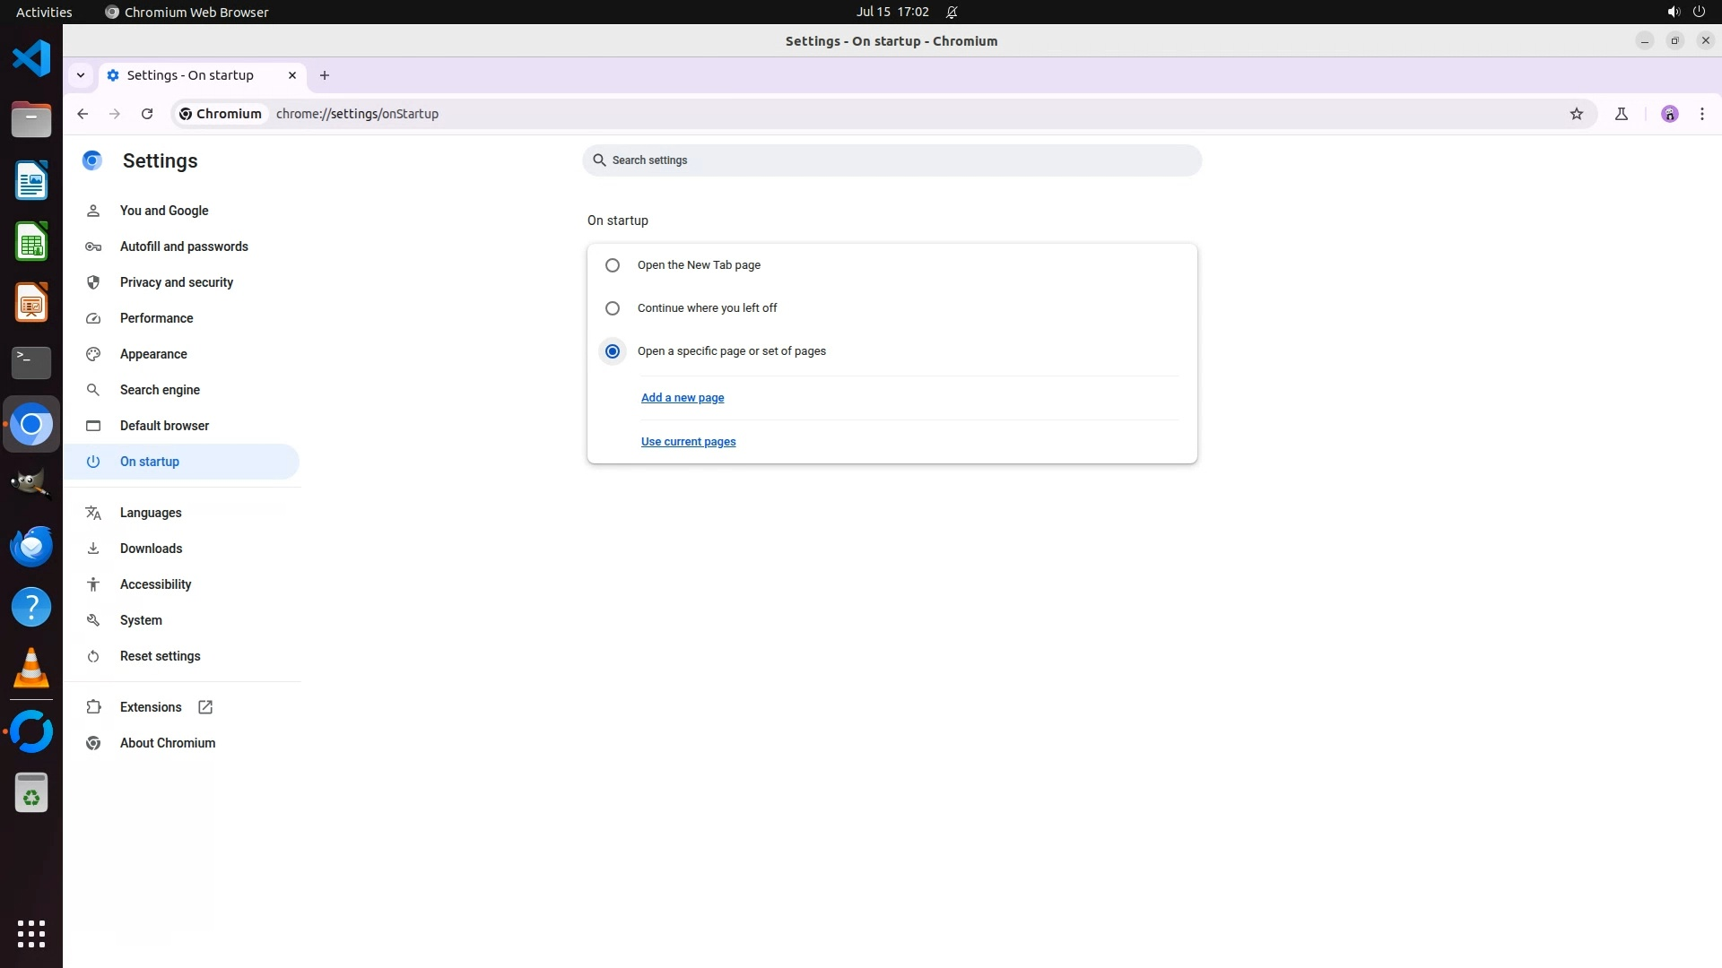Select Open the New Tab page option

click(x=613, y=265)
